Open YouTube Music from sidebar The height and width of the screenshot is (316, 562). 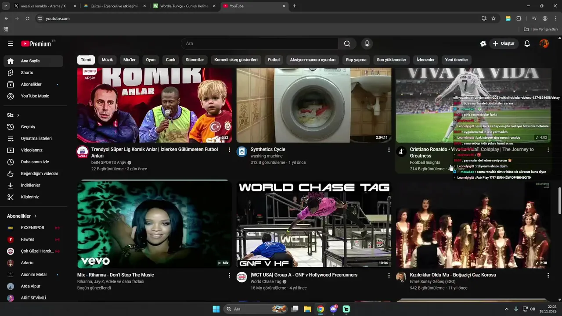coord(35,96)
